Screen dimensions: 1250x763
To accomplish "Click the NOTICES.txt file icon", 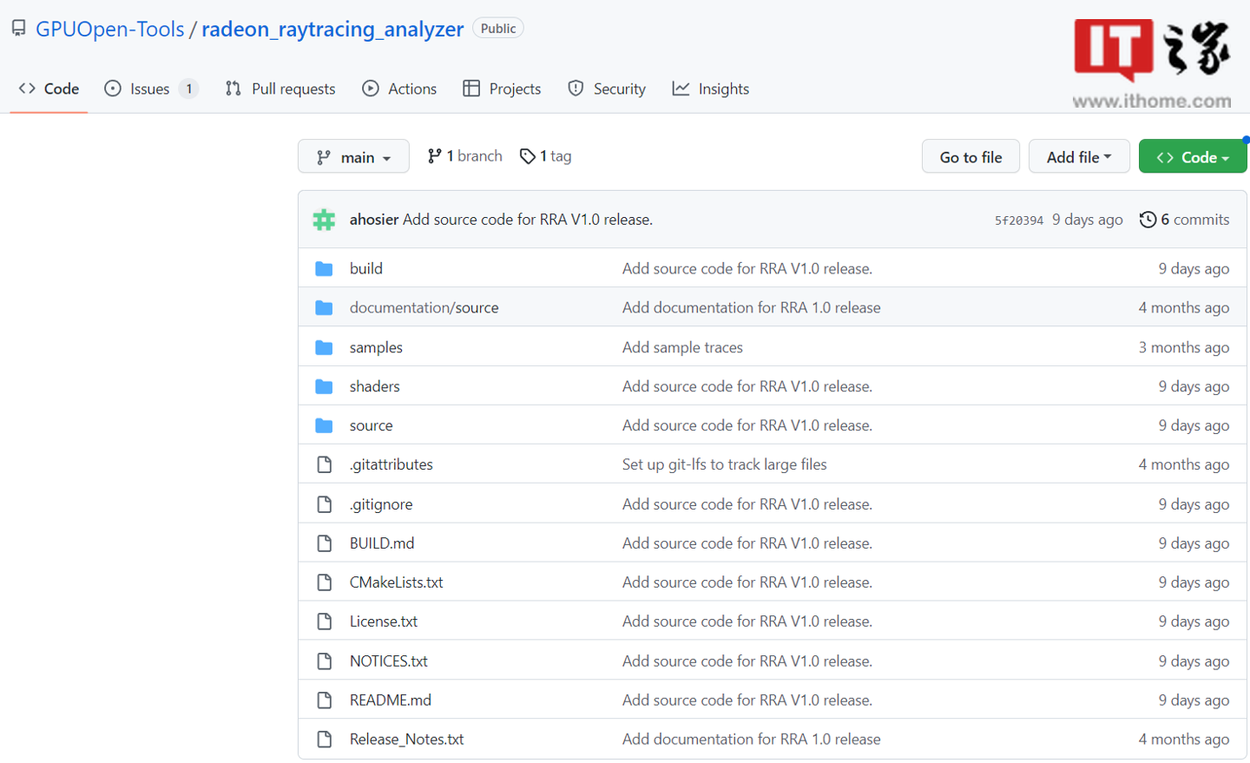I will pyautogui.click(x=325, y=661).
